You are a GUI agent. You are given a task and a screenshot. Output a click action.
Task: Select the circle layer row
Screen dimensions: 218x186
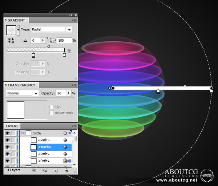pyautogui.click(x=46, y=133)
